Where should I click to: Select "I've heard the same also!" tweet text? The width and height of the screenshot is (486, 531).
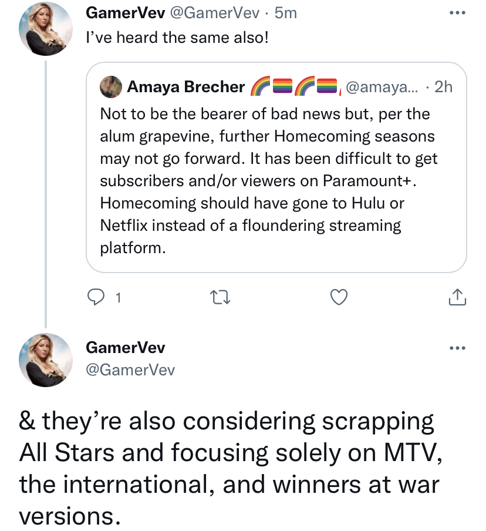pos(177,37)
